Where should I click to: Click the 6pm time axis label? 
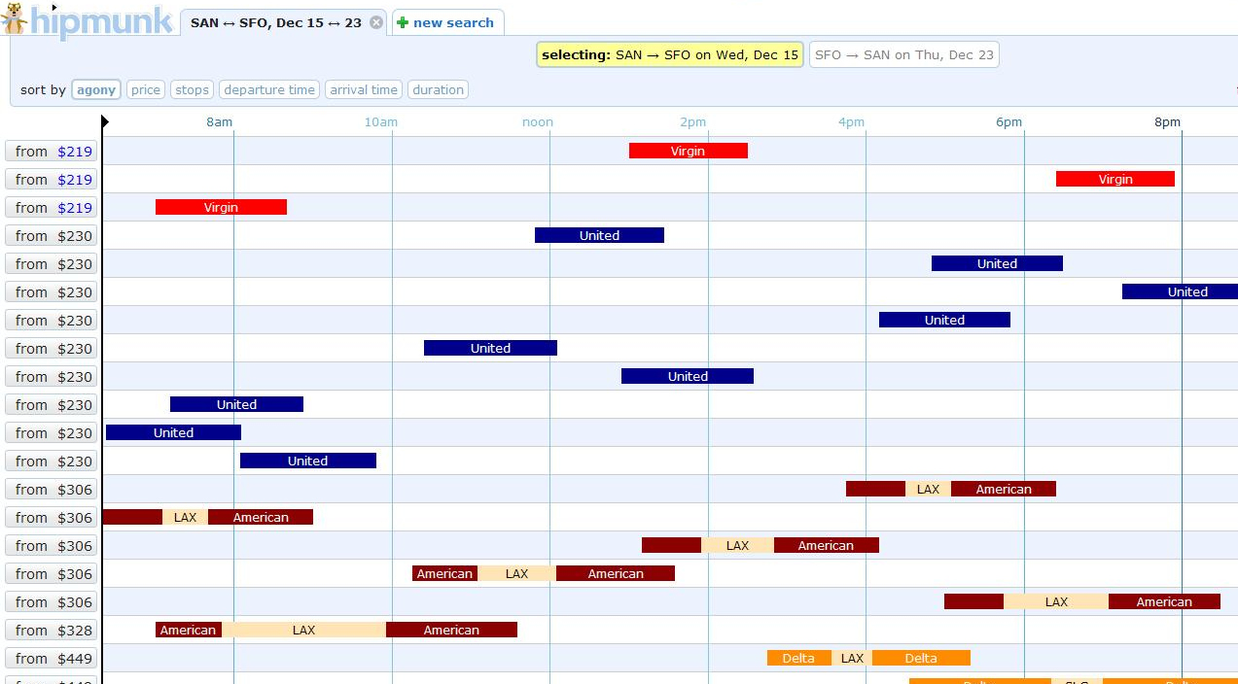pos(1009,121)
